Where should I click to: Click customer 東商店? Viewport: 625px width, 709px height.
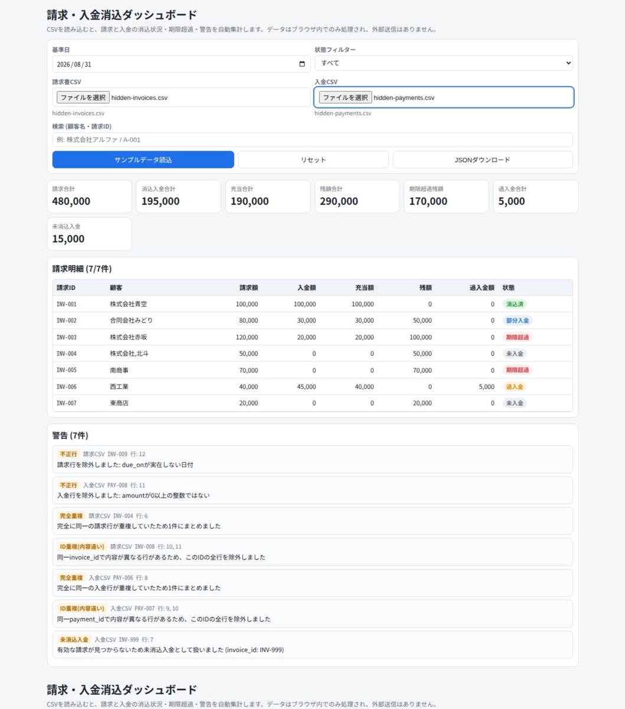[x=119, y=404]
